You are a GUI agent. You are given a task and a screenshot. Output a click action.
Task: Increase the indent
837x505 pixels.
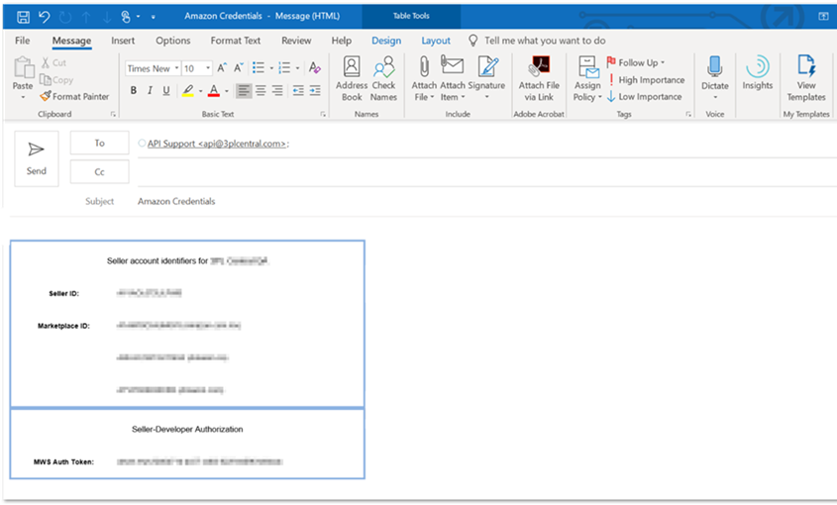point(315,91)
